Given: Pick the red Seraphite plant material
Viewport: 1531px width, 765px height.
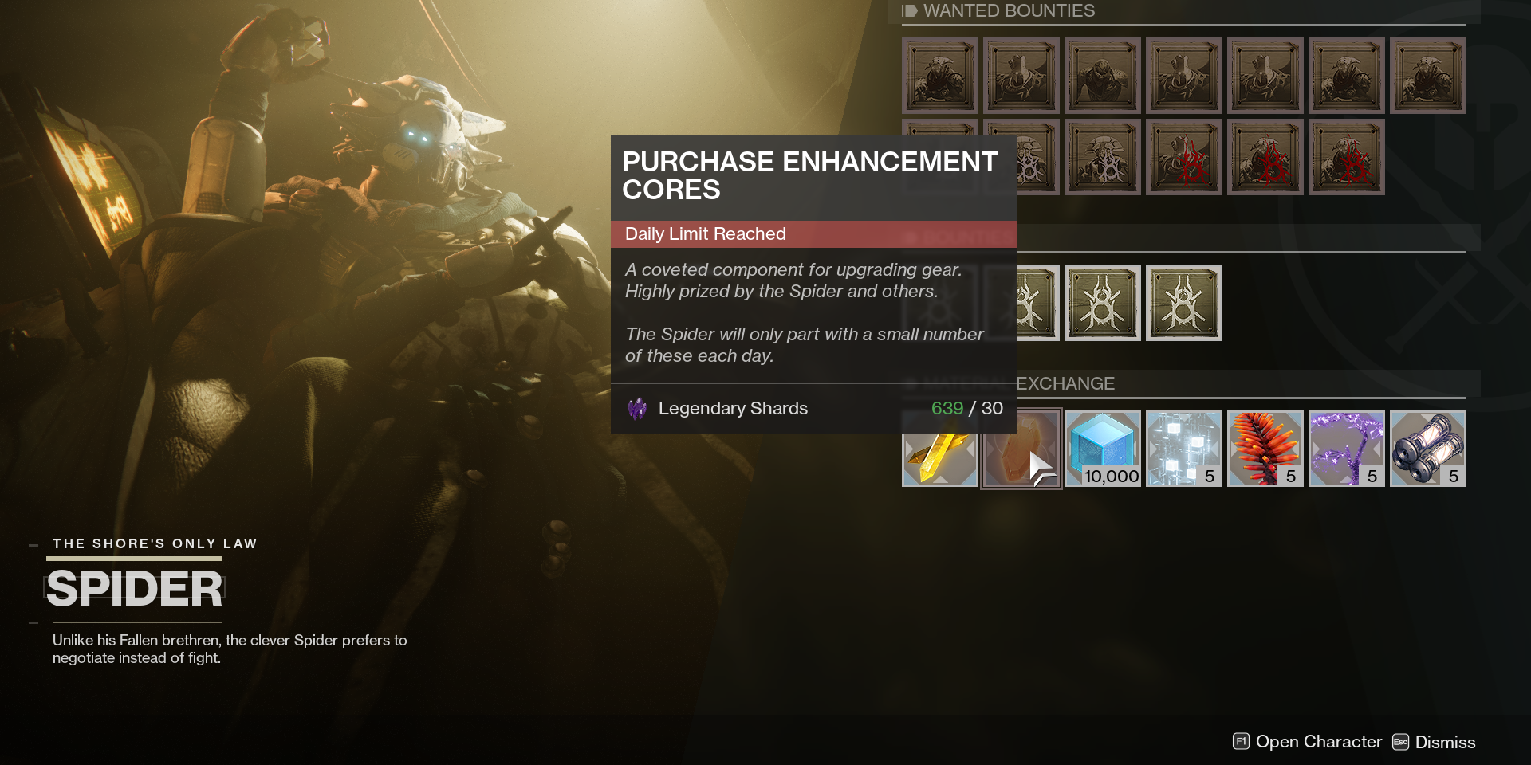Looking at the screenshot, I should coord(1265,449).
